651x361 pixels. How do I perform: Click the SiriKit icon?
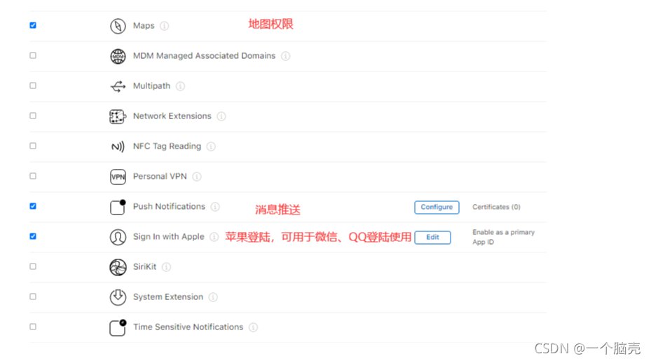(118, 267)
